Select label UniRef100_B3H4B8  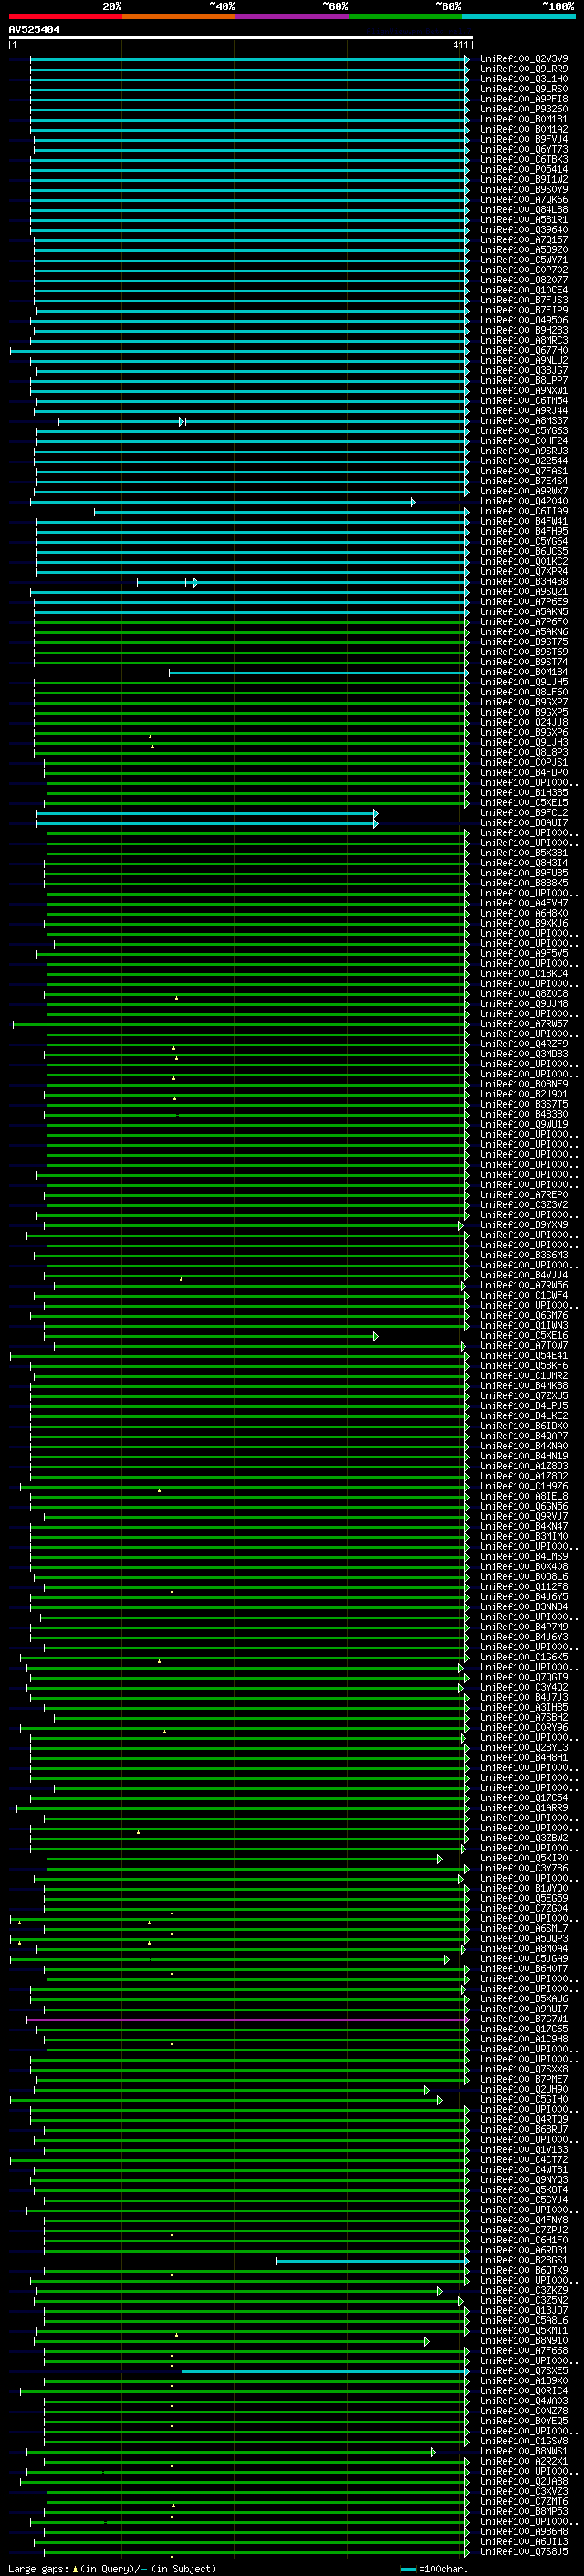524,582
